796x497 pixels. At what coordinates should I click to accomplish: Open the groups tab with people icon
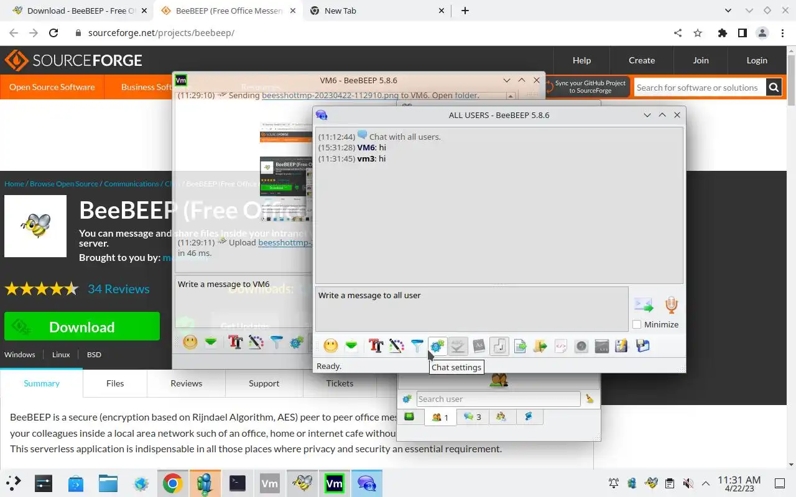[x=501, y=417]
